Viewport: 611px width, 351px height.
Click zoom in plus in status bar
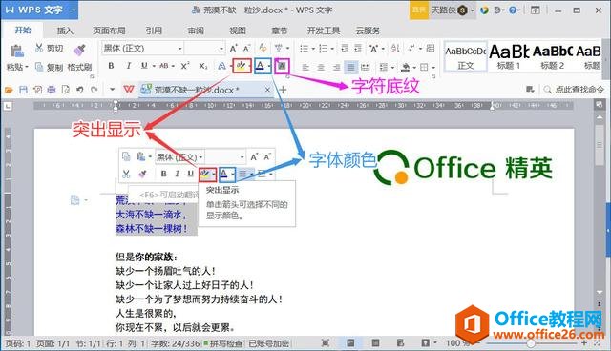click(x=584, y=342)
